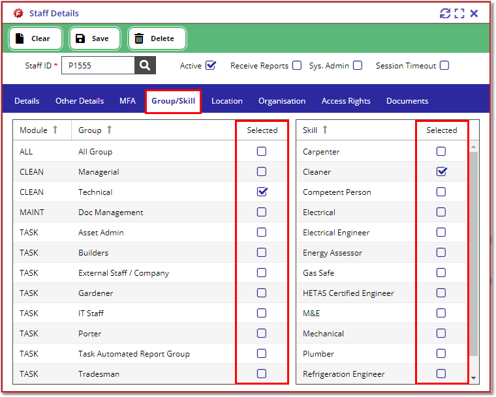Switch to the MFA tab
This screenshot has height=397, width=496.
click(x=127, y=101)
